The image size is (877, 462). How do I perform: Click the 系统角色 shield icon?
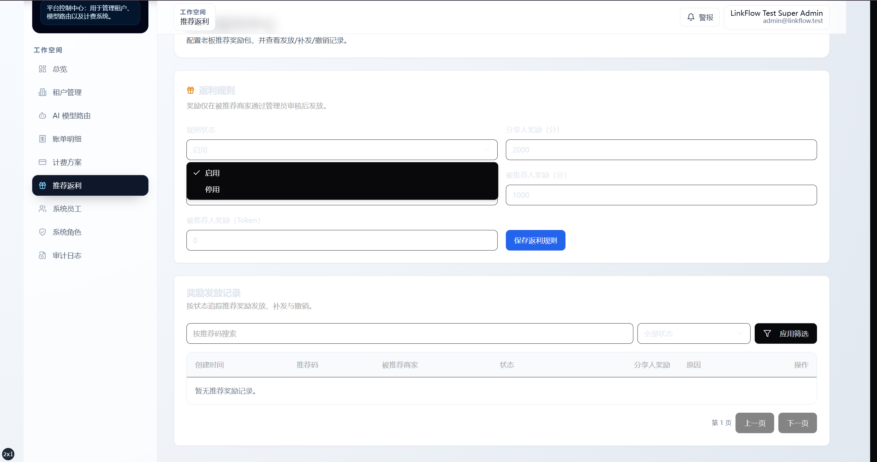tap(42, 232)
